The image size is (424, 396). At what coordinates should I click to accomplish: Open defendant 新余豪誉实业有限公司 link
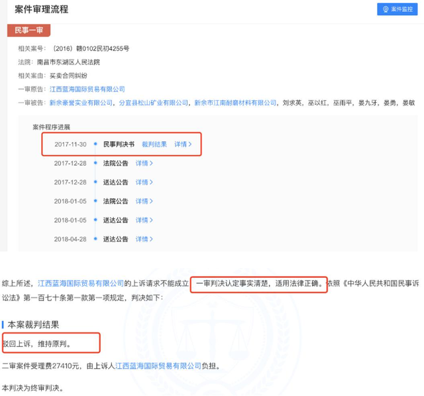[x=81, y=103]
